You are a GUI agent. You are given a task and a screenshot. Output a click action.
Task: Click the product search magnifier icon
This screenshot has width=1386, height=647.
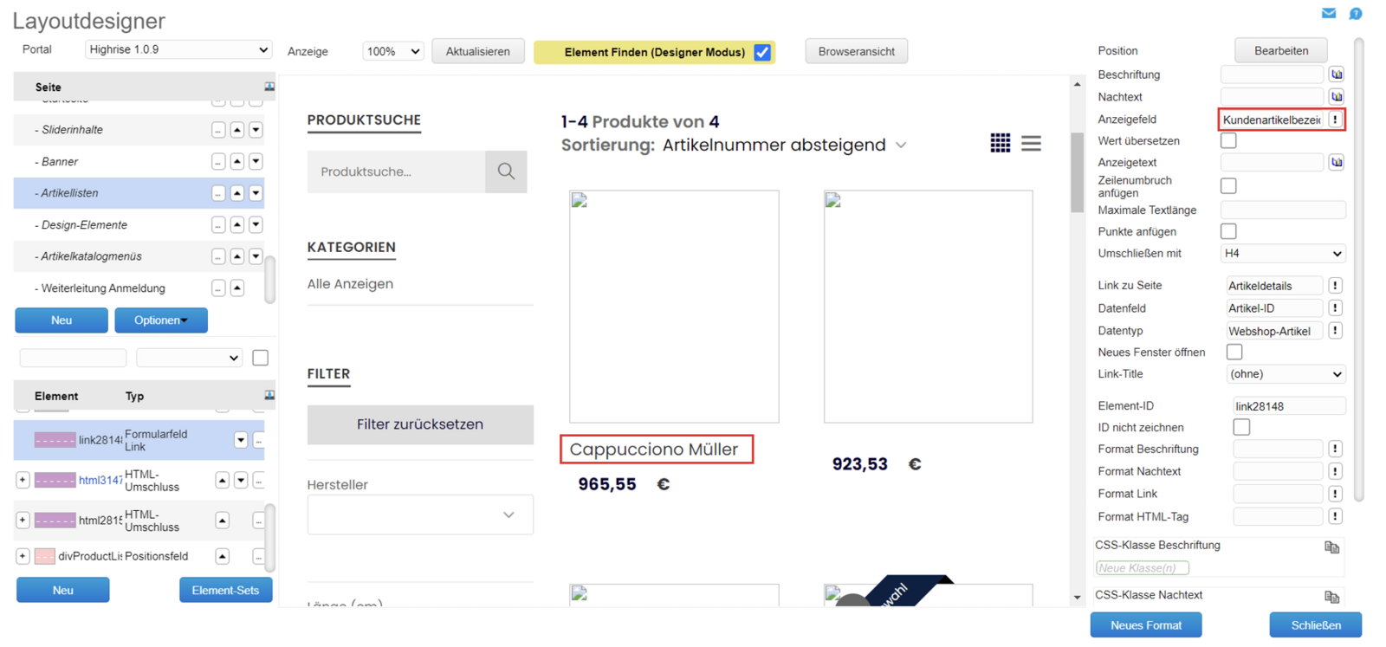pyautogui.click(x=506, y=171)
